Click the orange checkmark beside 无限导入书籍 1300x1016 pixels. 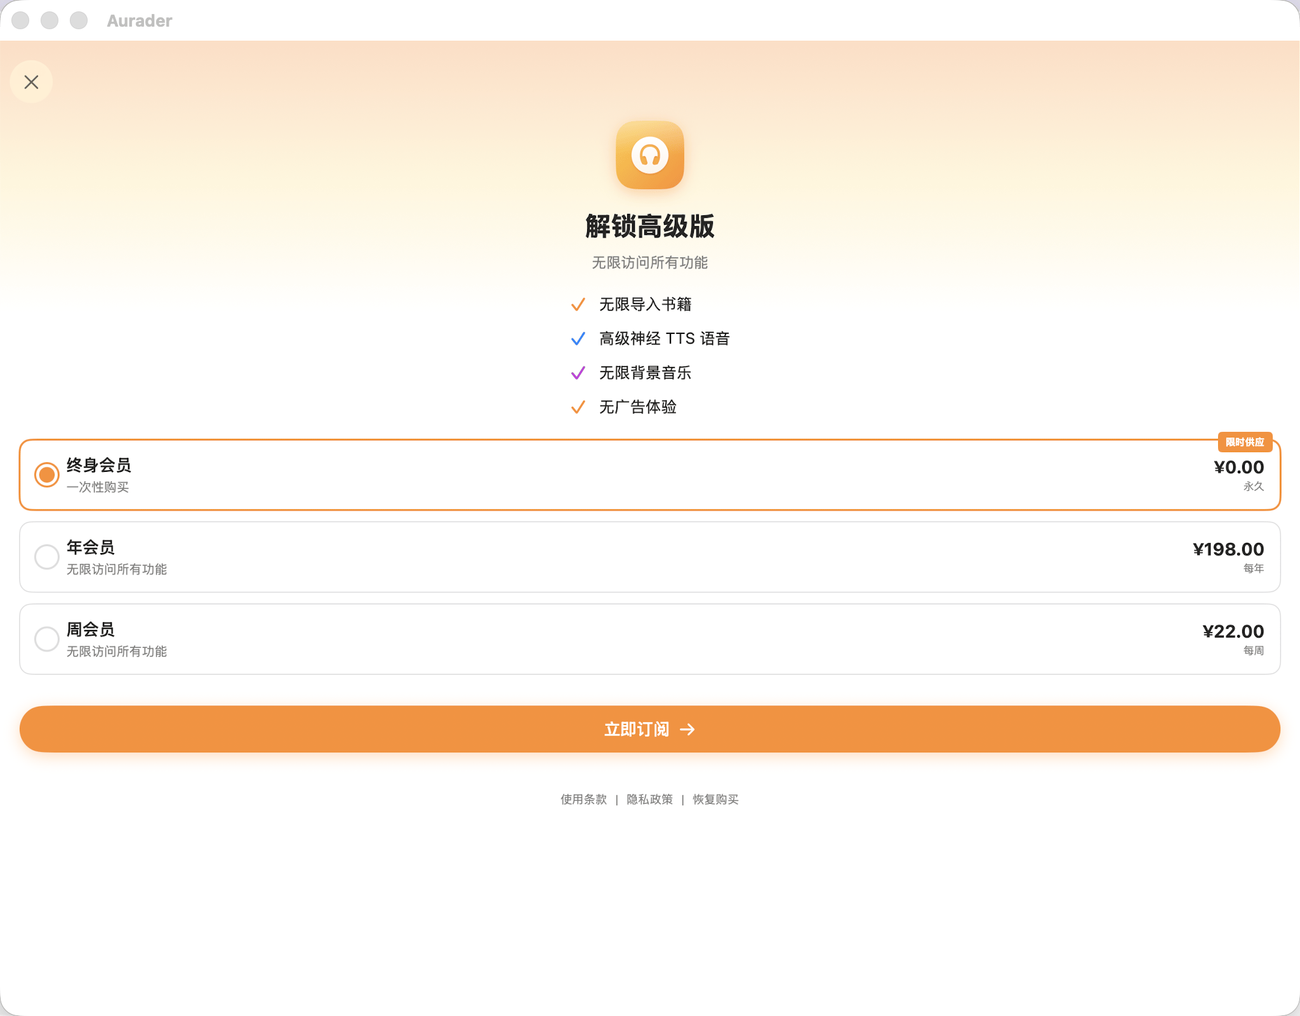tap(578, 305)
